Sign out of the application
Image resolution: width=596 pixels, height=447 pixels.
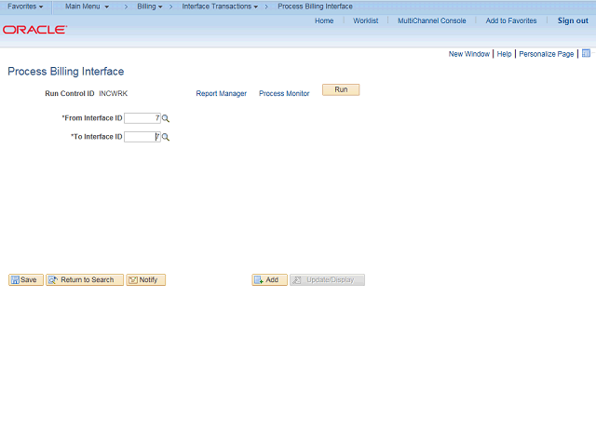coord(573,20)
